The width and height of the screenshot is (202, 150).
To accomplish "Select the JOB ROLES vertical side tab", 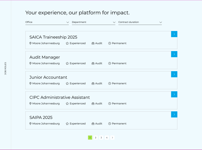I will (x=5, y=68).
